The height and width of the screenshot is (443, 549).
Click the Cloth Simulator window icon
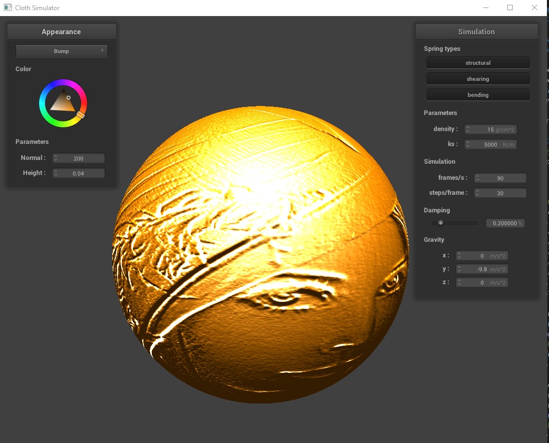click(x=7, y=7)
